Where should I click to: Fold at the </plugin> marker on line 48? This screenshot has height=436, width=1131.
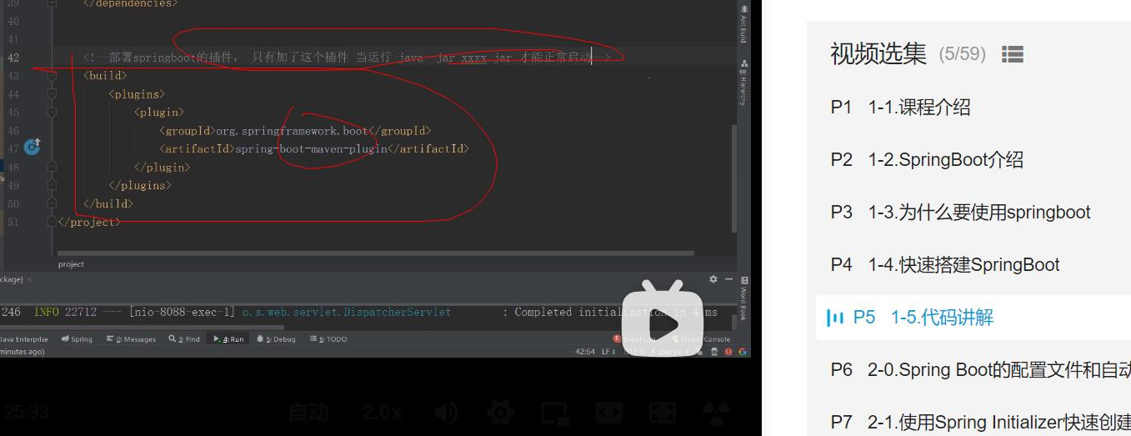click(53, 168)
